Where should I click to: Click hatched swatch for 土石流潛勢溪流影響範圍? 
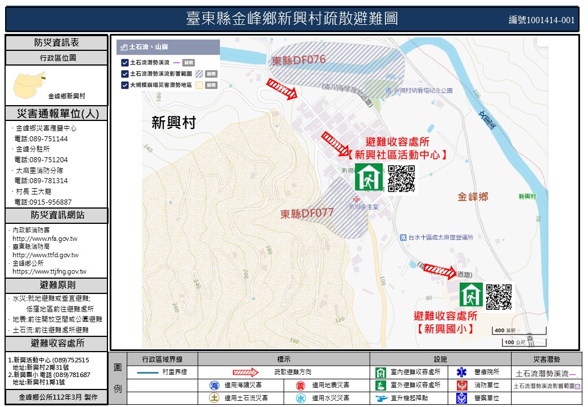[x=198, y=74]
